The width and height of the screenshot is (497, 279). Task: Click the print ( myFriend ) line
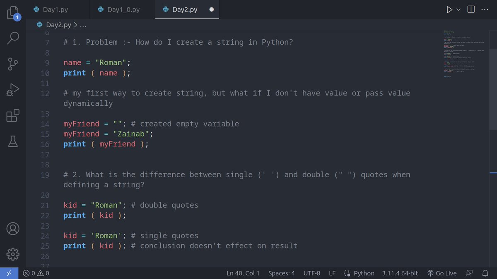[106, 144]
